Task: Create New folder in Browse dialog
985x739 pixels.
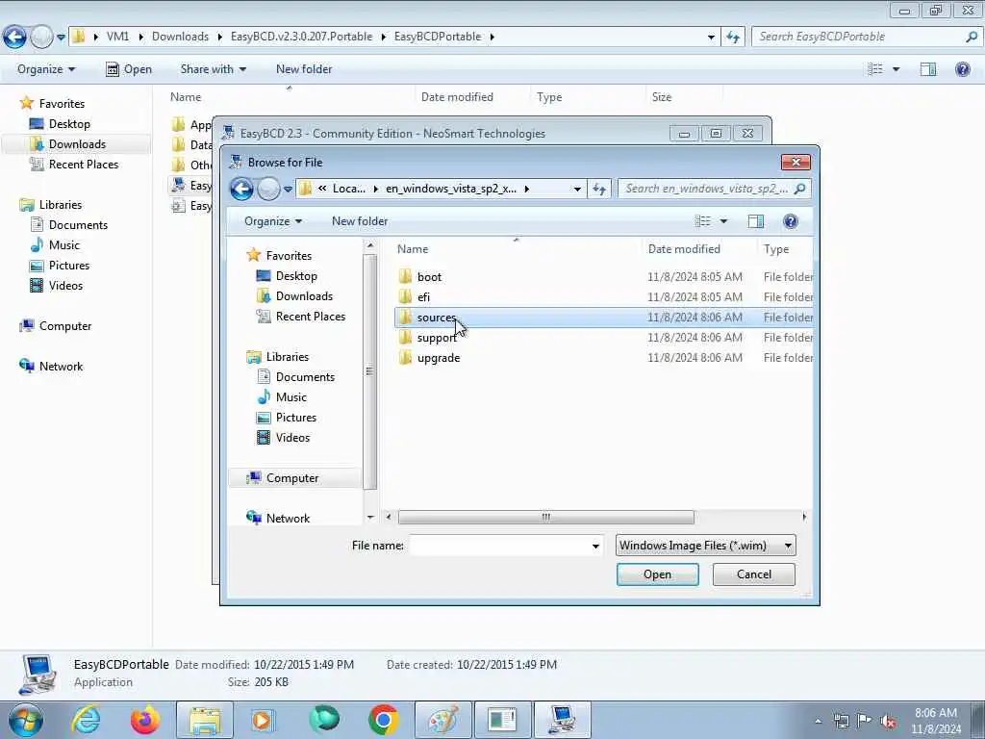Action: coord(360,221)
